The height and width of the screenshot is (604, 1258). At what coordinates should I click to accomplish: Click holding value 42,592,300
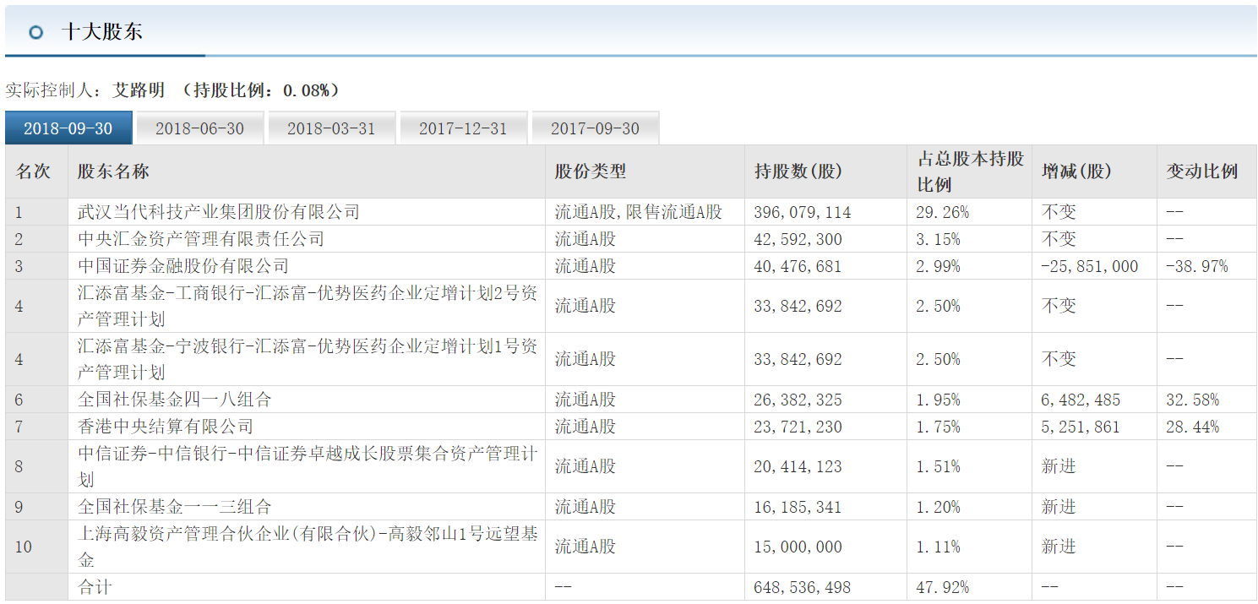point(798,239)
